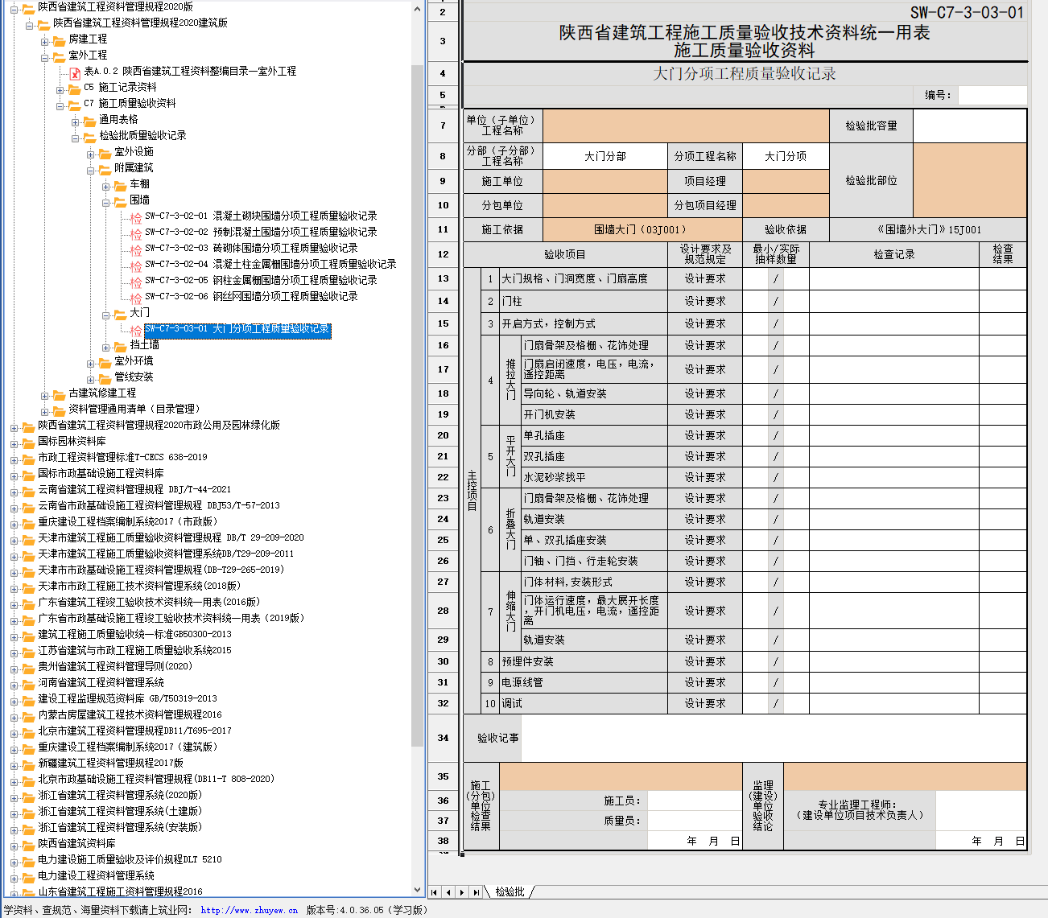The width and height of the screenshot is (1048, 918).
Task: Select SW-C7-3-03-01 大门分项工程质量验收记录
Action: pos(237,329)
